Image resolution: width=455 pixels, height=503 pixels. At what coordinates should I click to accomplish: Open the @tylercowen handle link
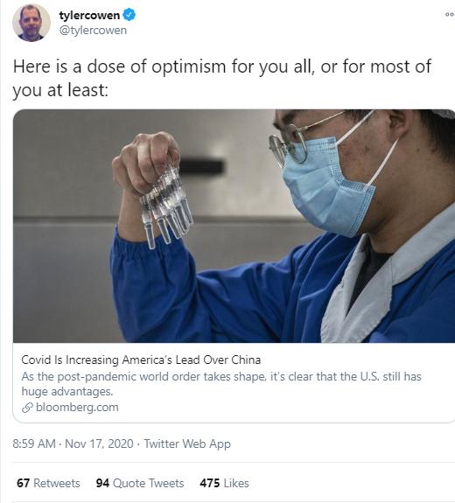click(x=93, y=30)
